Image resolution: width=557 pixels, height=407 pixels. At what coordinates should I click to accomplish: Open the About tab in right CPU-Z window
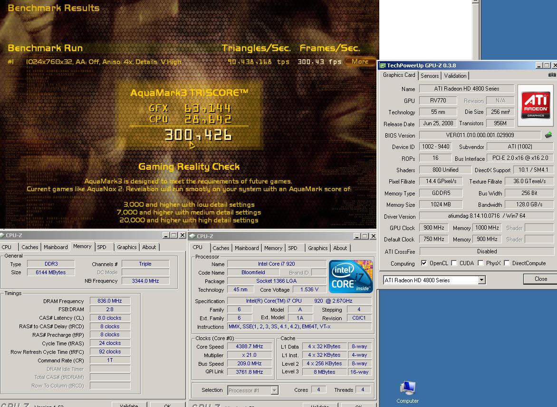(340, 248)
